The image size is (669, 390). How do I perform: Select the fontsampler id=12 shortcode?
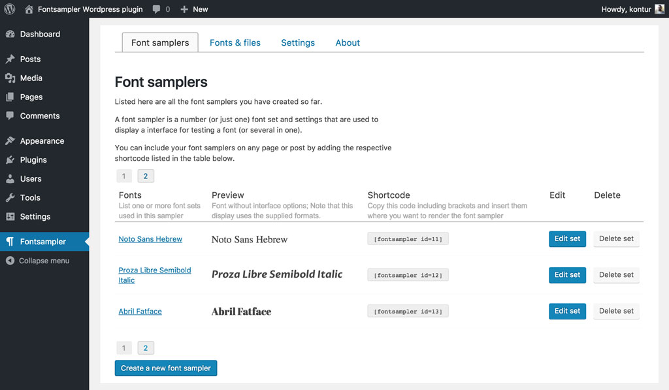click(408, 275)
